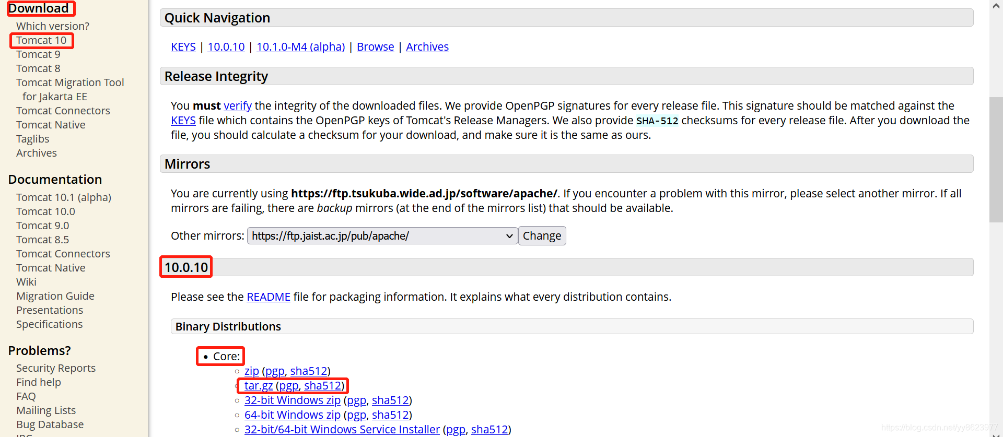Open the Find help link

point(39,382)
